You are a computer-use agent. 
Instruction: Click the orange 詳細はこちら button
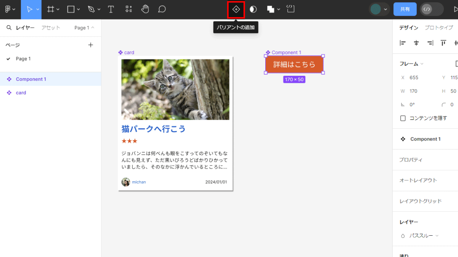tap(294, 64)
